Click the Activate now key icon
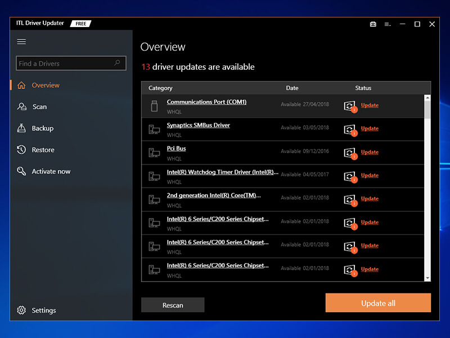Screen dimensions: 450x338 [x=20, y=171]
